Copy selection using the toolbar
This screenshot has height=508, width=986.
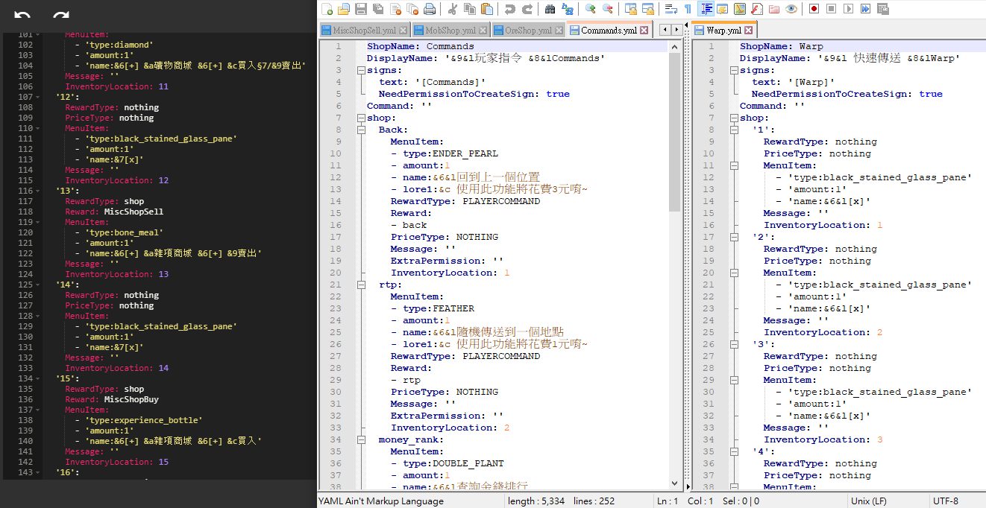click(469, 9)
